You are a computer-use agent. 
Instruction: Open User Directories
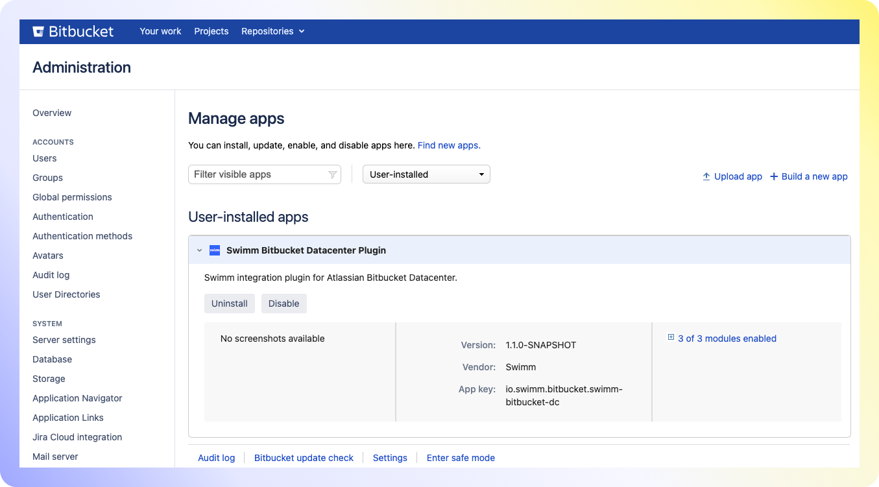point(66,294)
